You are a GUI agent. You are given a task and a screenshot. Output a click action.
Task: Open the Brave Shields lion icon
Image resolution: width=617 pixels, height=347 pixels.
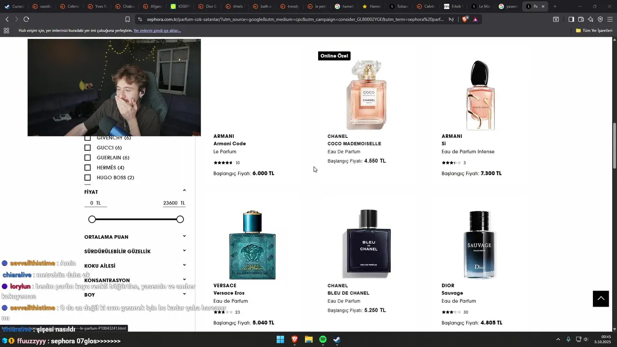[x=465, y=19]
